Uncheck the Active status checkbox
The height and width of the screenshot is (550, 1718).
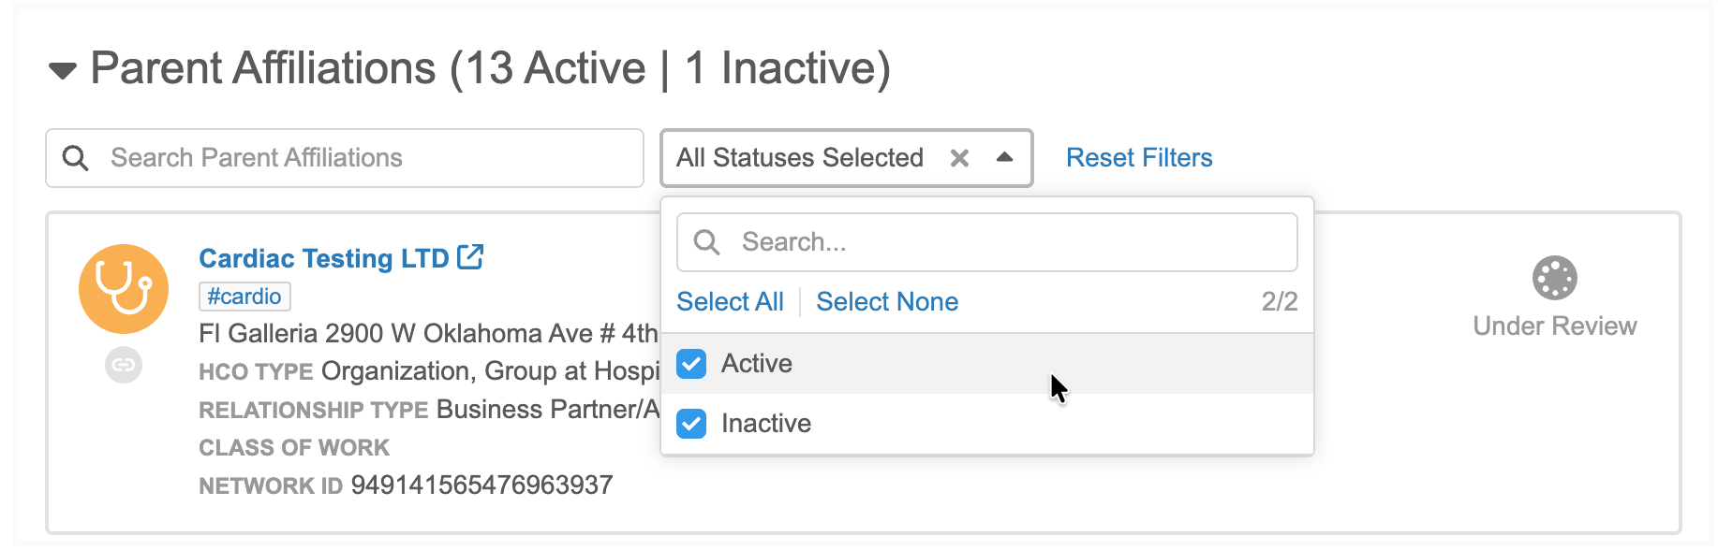(x=691, y=364)
